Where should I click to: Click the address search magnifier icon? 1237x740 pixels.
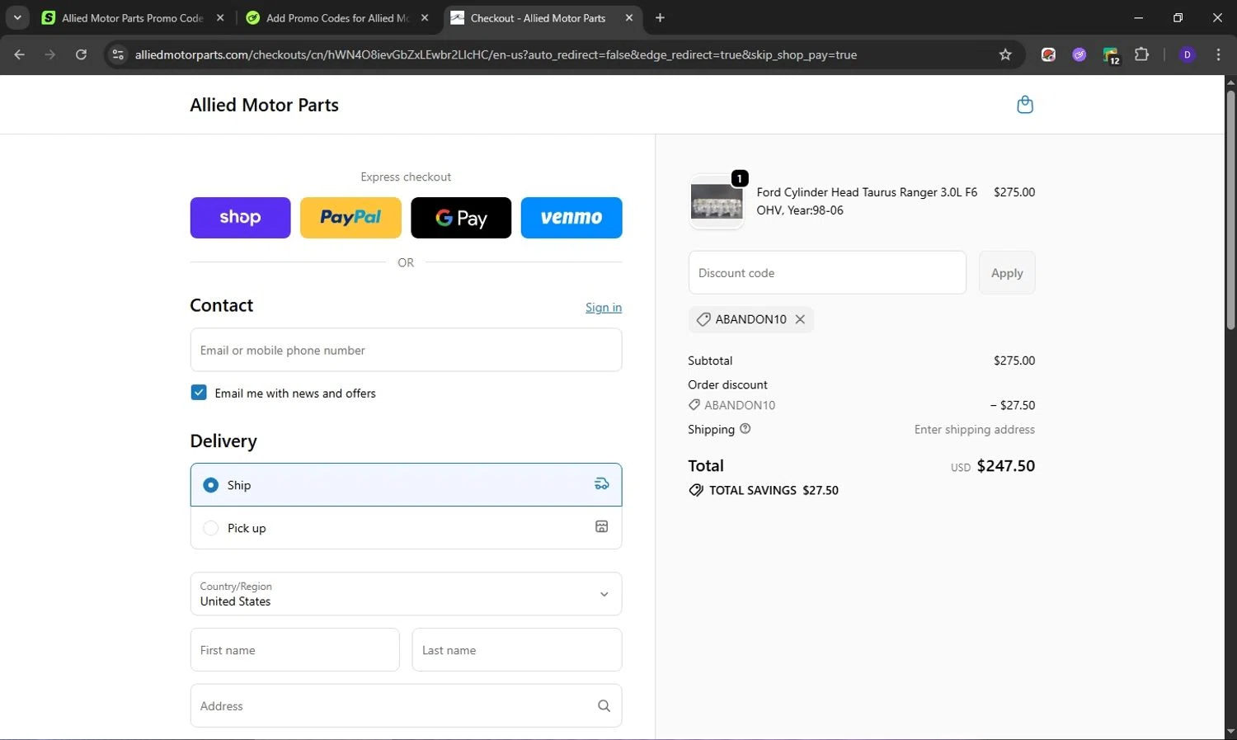point(604,706)
